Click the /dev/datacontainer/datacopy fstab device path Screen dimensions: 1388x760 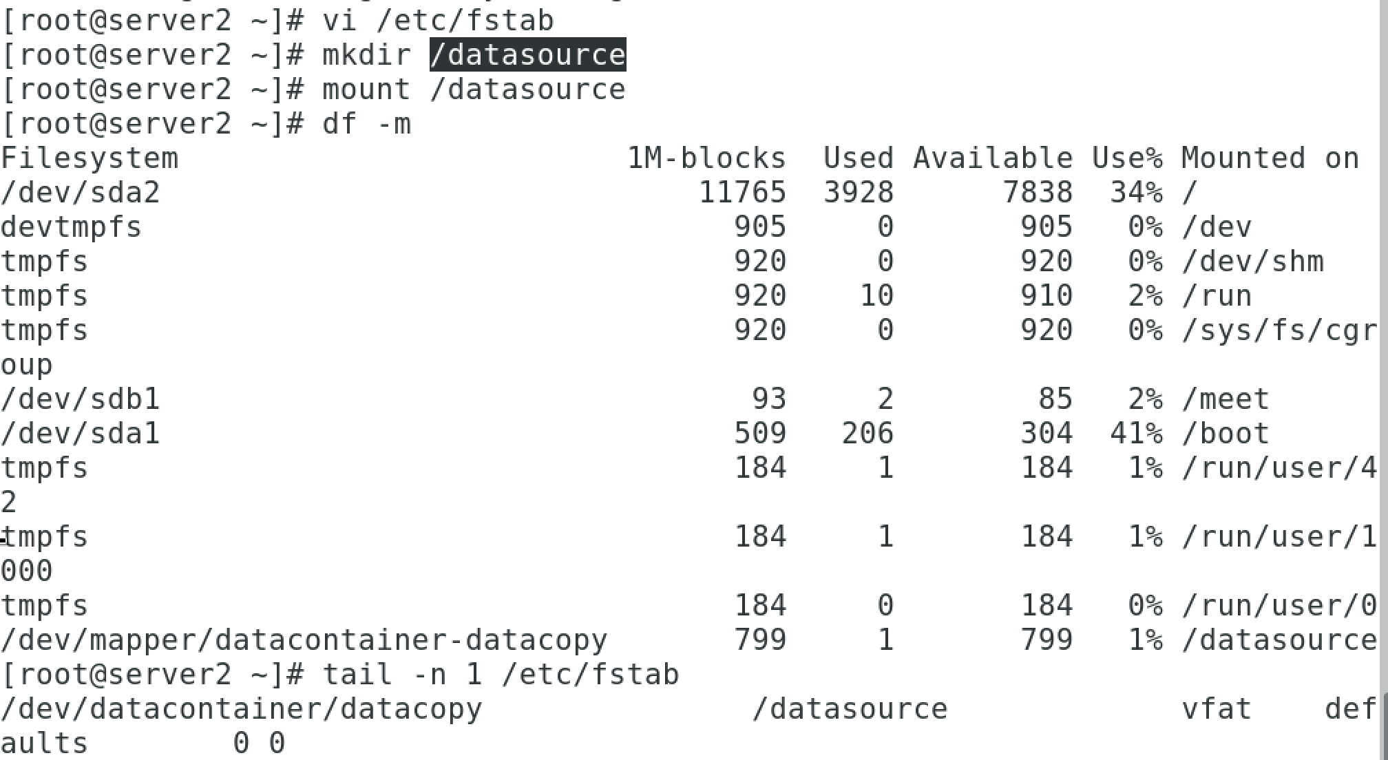(242, 709)
